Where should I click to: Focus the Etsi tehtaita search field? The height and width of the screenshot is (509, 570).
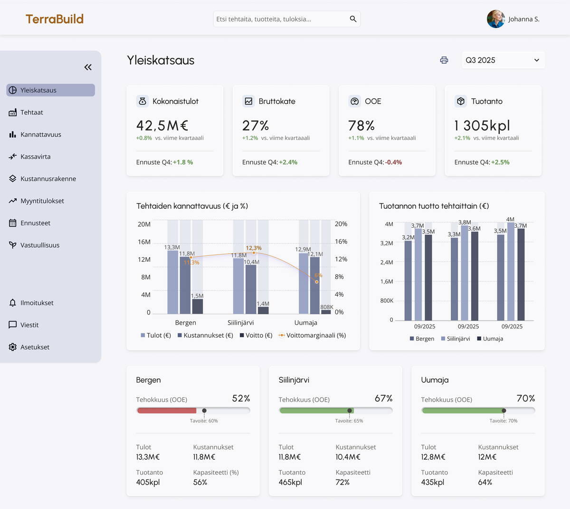(287, 19)
